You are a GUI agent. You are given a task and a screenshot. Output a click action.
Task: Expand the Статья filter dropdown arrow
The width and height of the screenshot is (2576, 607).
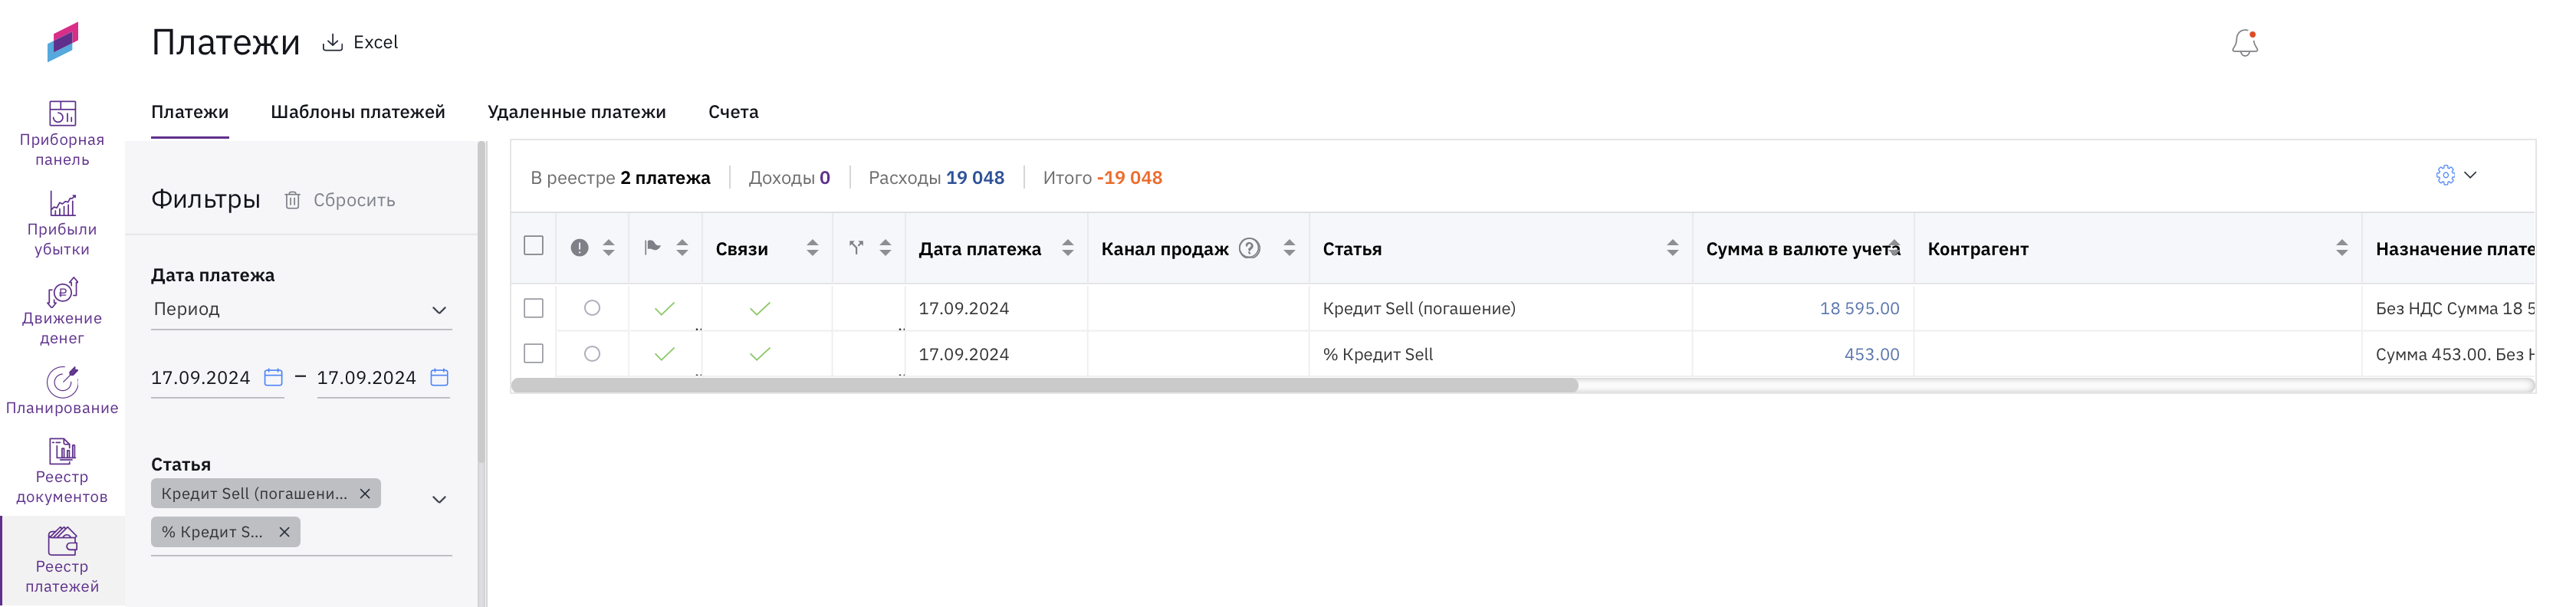(438, 499)
